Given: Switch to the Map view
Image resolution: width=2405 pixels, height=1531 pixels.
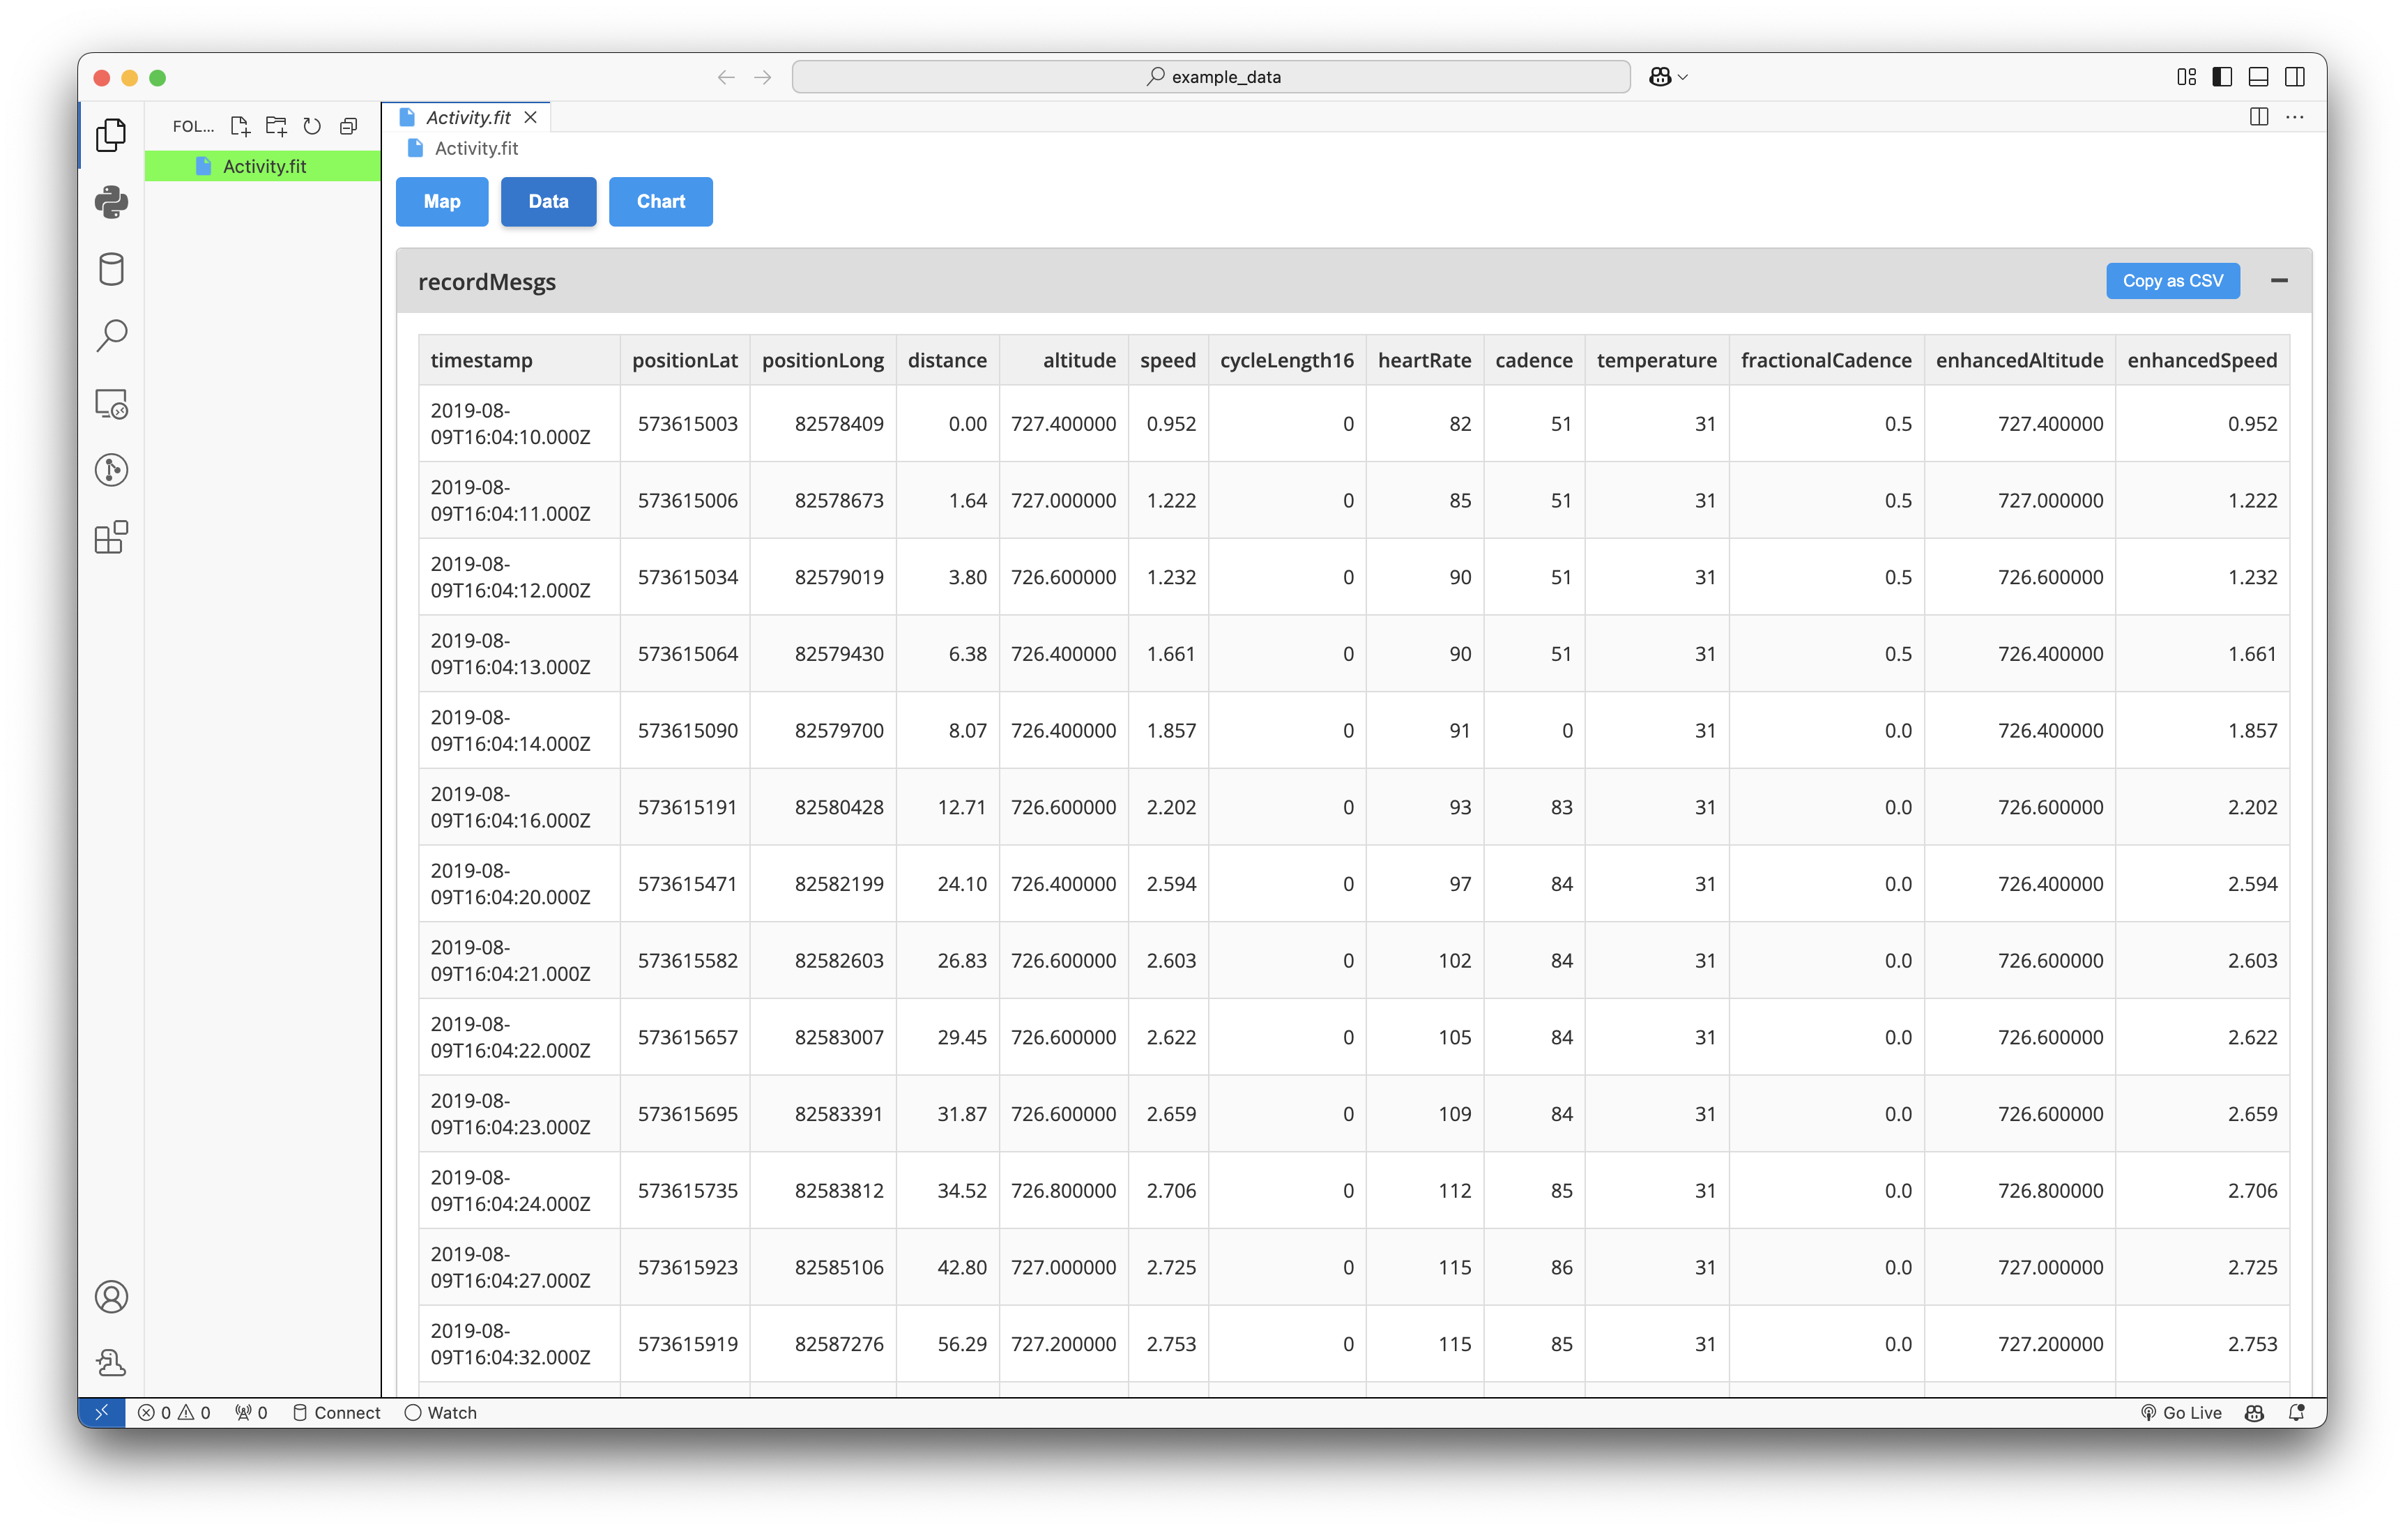Looking at the screenshot, I should pyautogui.click(x=441, y=201).
